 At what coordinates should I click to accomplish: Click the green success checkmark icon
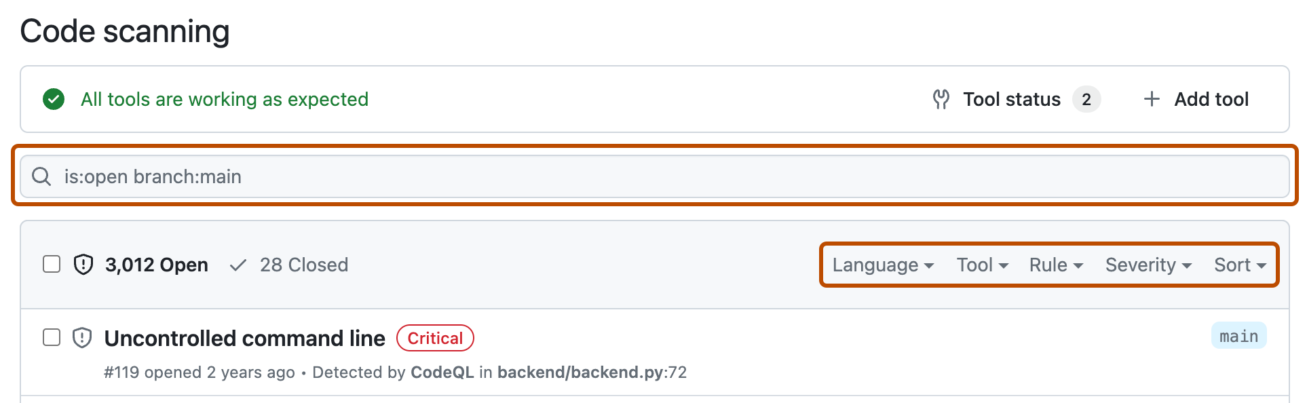click(x=54, y=99)
